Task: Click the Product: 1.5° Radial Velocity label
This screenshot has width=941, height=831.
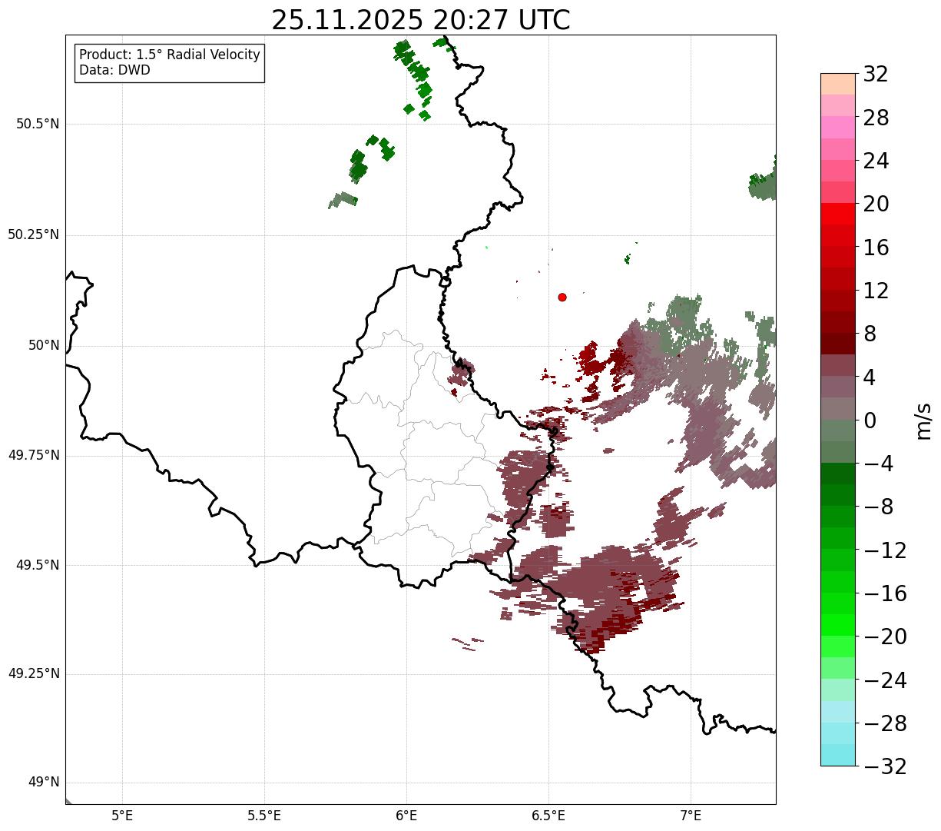Action: [x=170, y=55]
